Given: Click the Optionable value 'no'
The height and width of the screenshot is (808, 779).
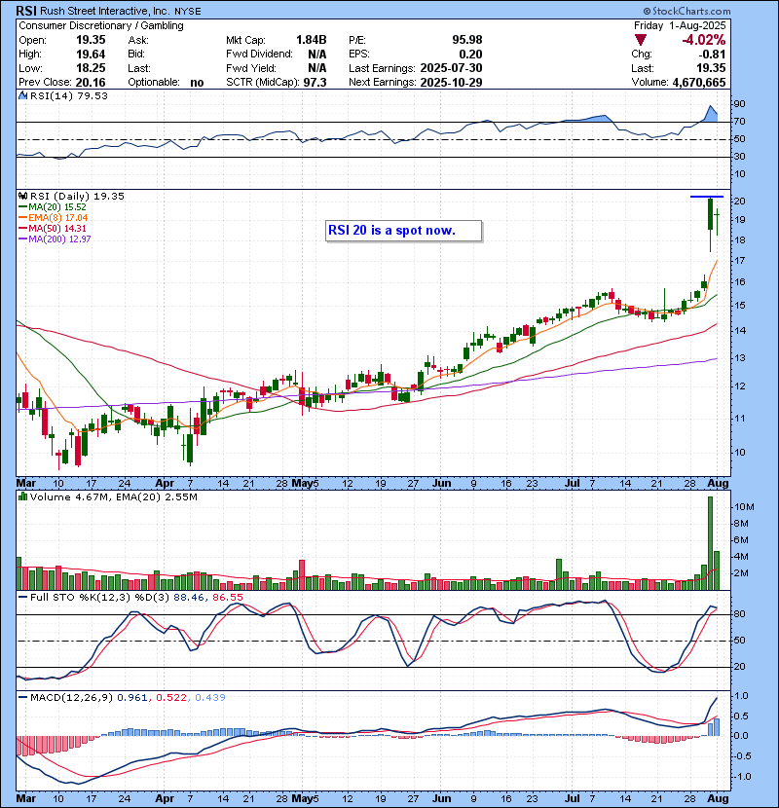Looking at the screenshot, I should pyautogui.click(x=197, y=83).
